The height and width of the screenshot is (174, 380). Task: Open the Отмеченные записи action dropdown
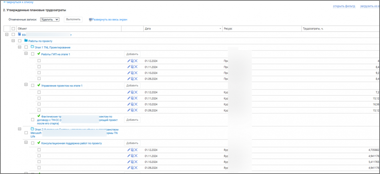click(50, 20)
